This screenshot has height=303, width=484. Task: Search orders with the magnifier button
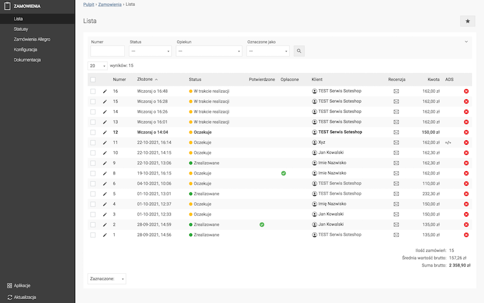coord(299,51)
